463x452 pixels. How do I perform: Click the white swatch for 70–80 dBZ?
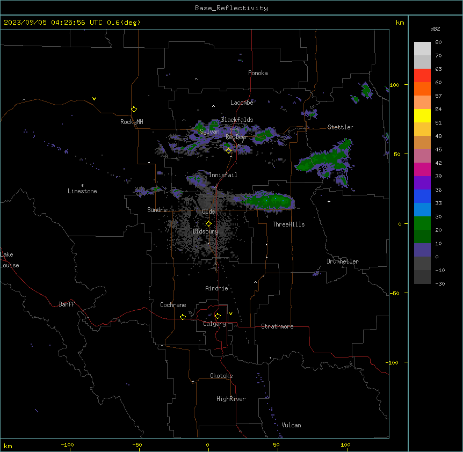[x=422, y=49]
